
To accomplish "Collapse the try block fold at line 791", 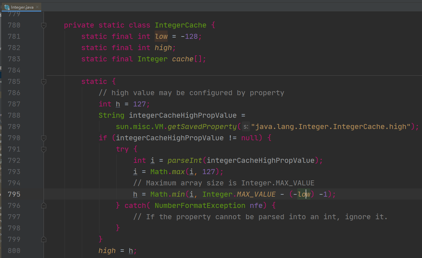I will pos(44,149).
